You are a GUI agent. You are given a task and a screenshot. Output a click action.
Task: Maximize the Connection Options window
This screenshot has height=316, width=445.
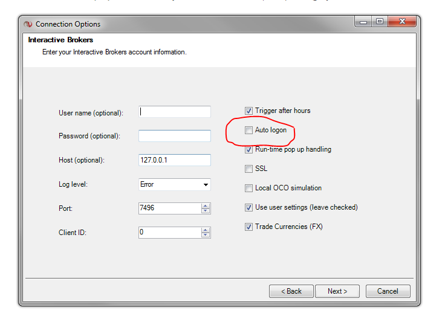(x=380, y=22)
